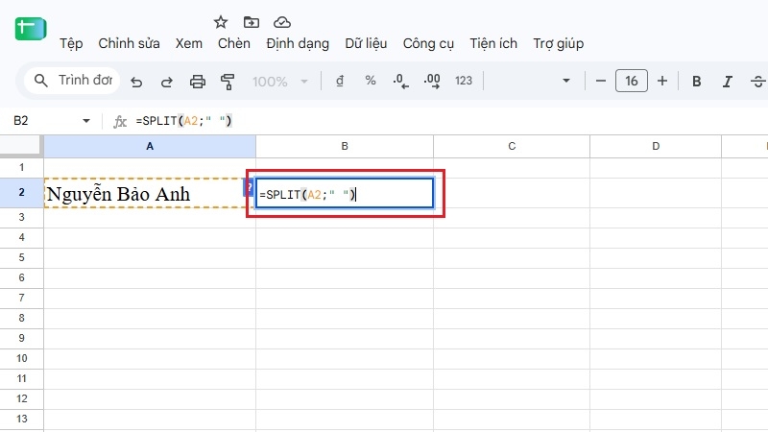Screen dimensions: 768x432
Task: Toggle strikethrough formatting
Action: 757,82
